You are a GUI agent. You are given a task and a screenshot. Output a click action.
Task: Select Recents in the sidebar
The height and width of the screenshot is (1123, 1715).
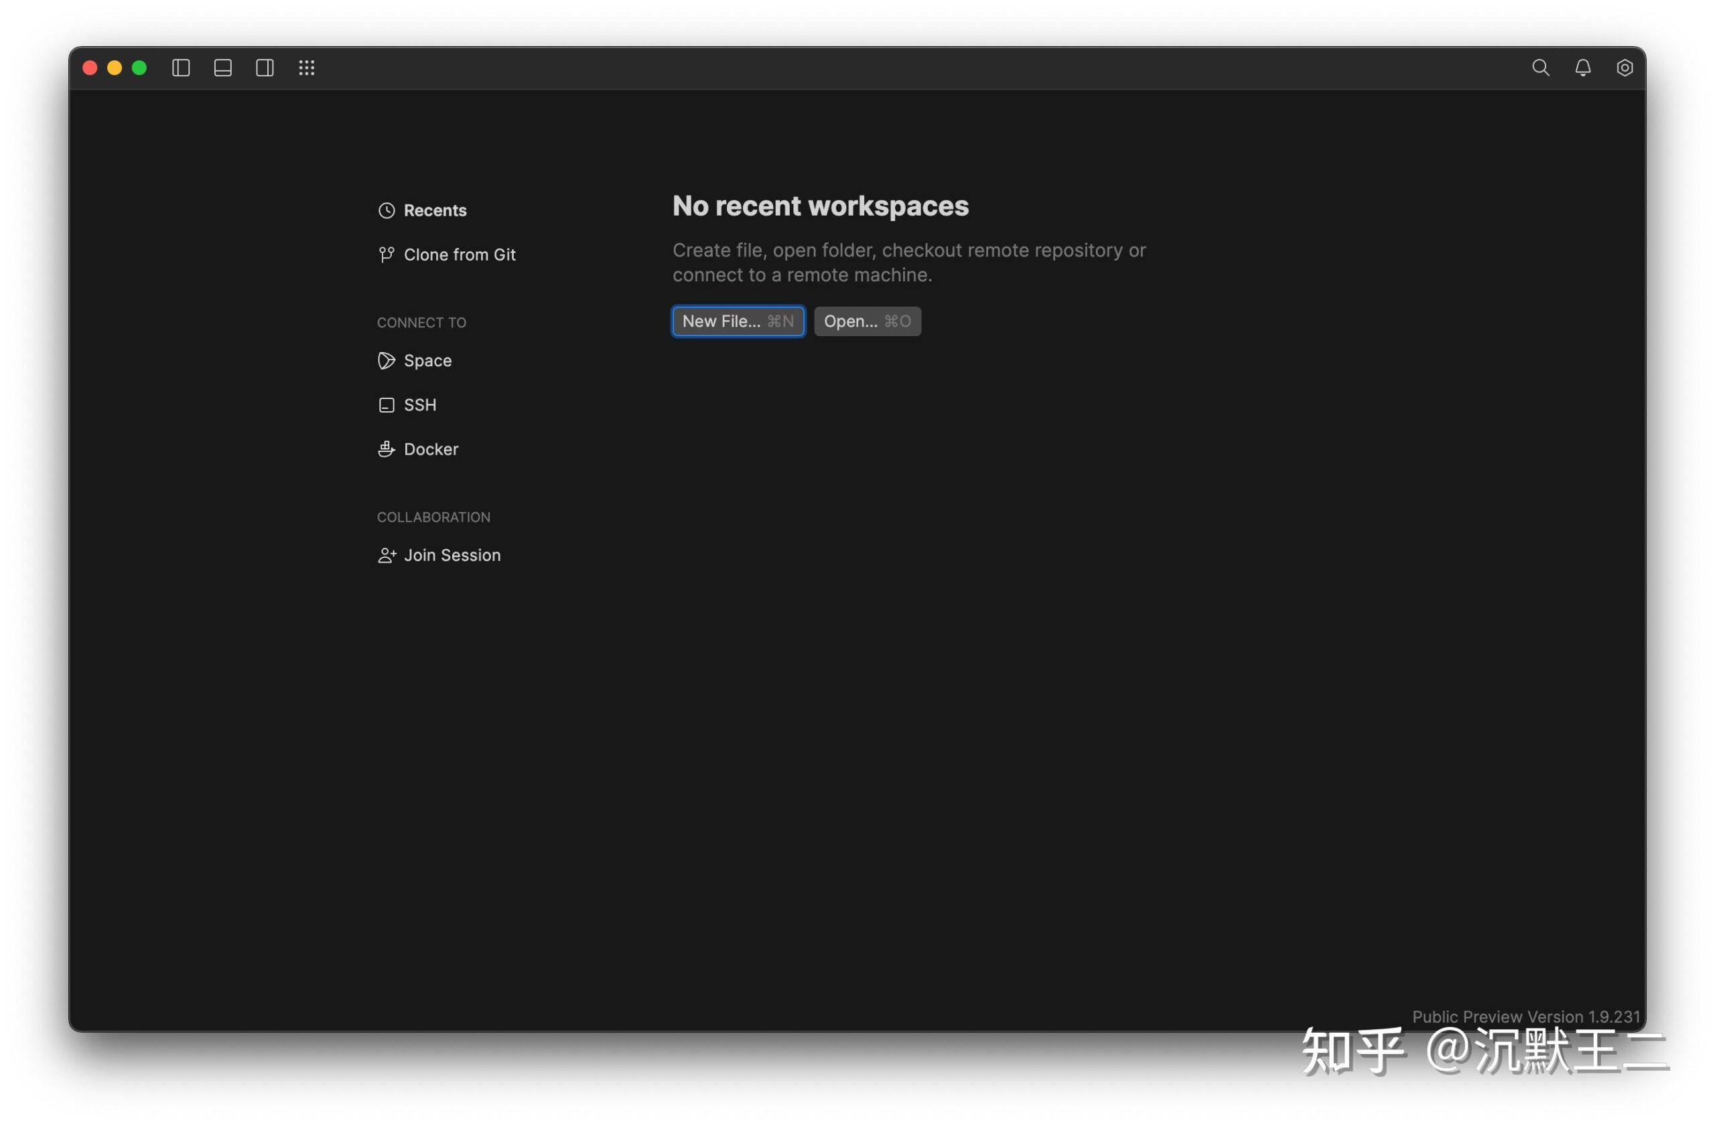point(422,210)
